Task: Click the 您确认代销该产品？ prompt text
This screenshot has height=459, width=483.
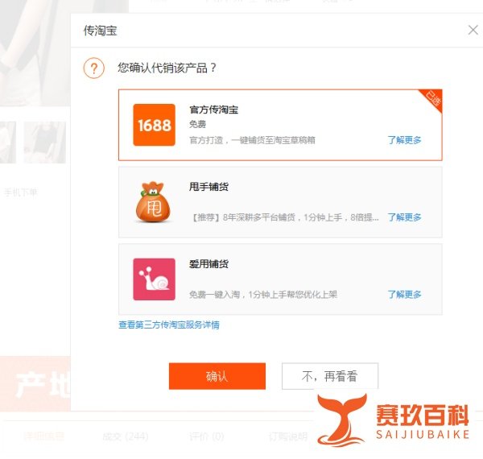Action: [x=167, y=68]
